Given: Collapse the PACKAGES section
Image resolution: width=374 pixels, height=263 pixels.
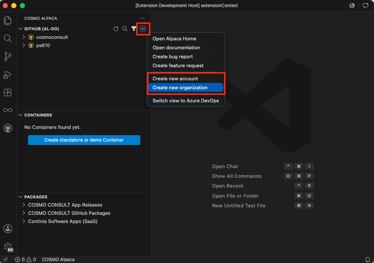Looking at the screenshot, I should pyautogui.click(x=21, y=197).
